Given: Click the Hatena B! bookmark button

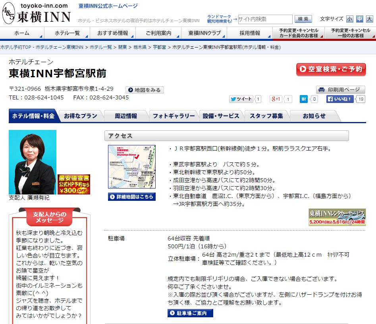Looking at the screenshot, I should (304, 99).
